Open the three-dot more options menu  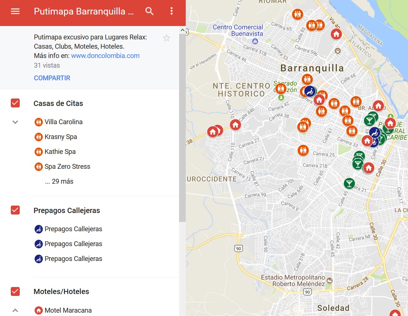tap(172, 11)
